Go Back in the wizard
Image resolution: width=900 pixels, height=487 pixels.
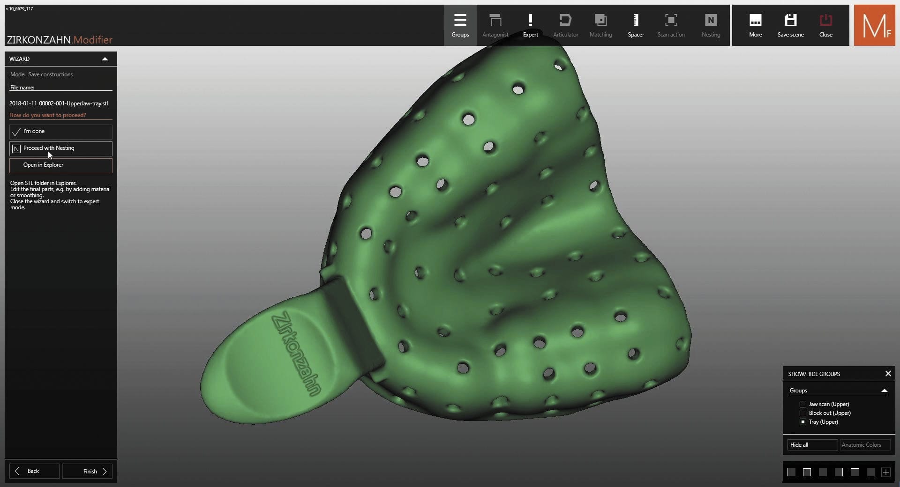coord(34,471)
